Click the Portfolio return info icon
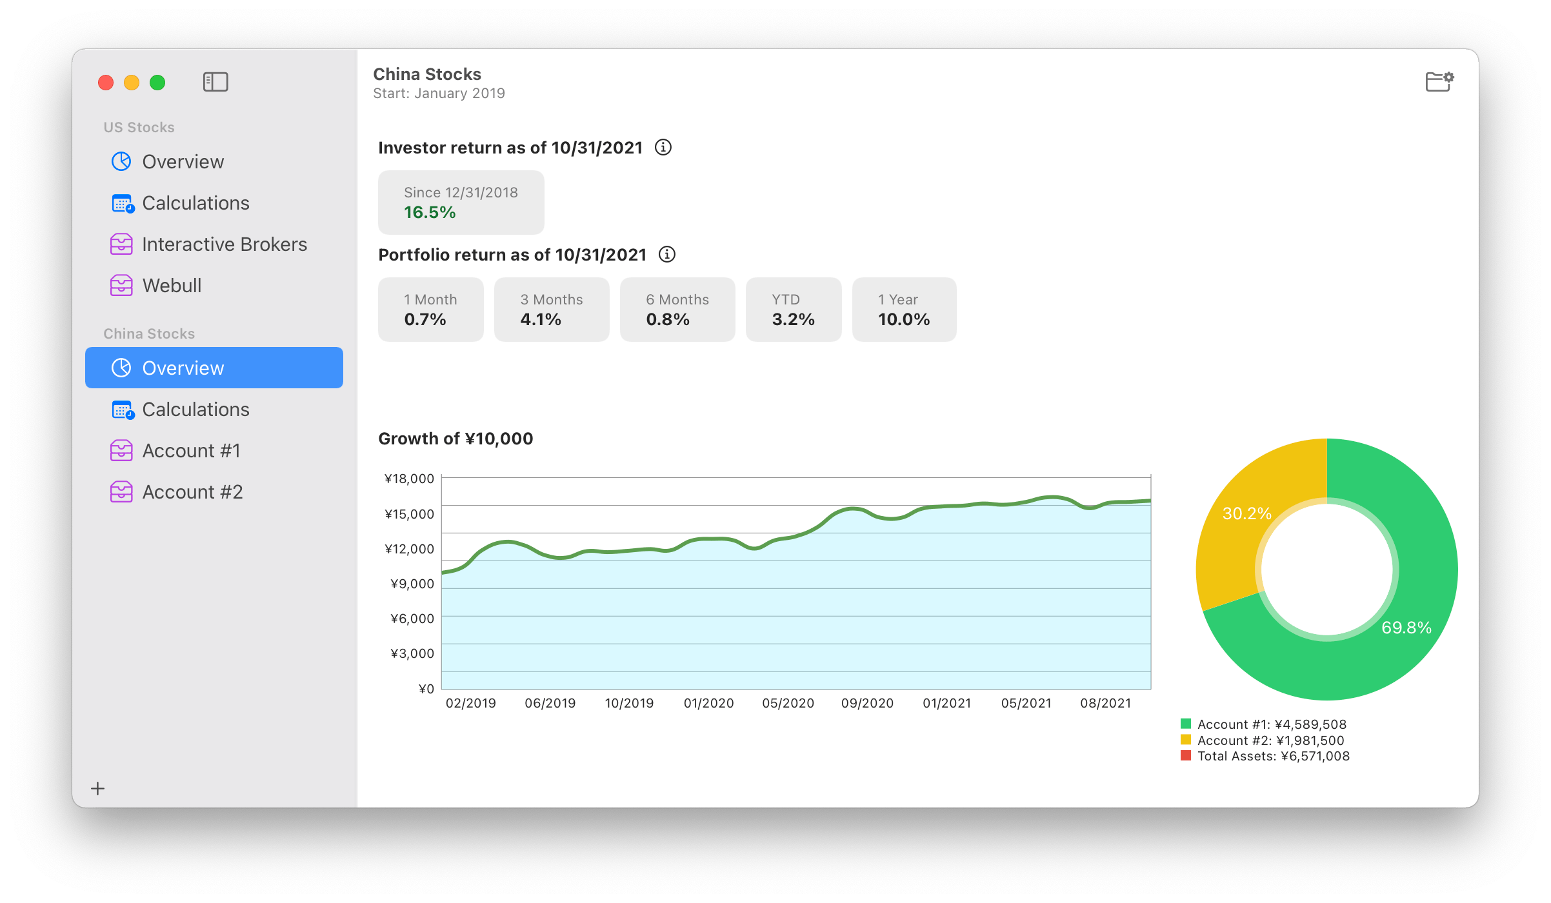 (x=666, y=255)
